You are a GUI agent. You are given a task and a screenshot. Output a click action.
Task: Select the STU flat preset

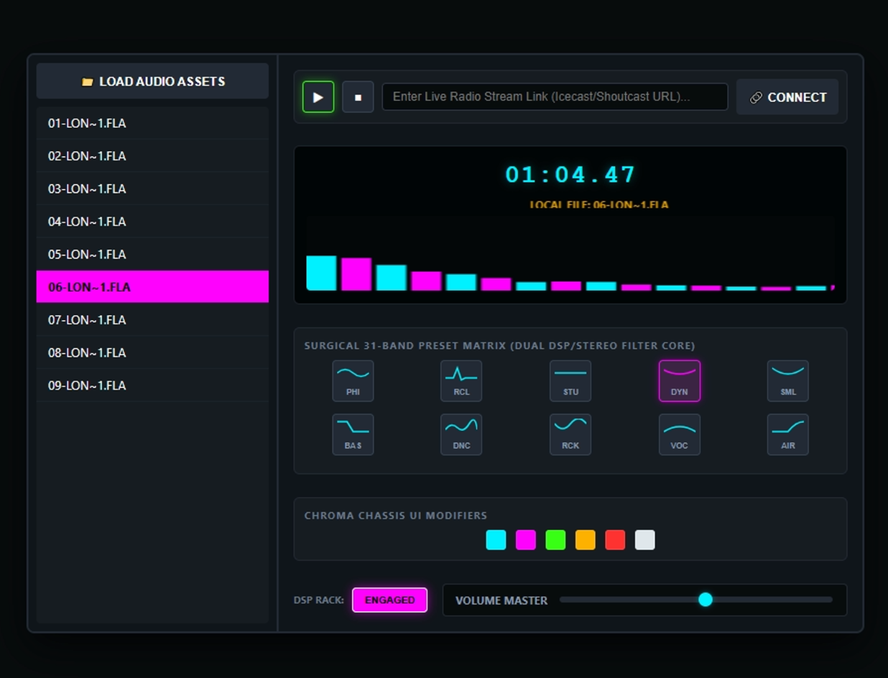[x=570, y=380]
